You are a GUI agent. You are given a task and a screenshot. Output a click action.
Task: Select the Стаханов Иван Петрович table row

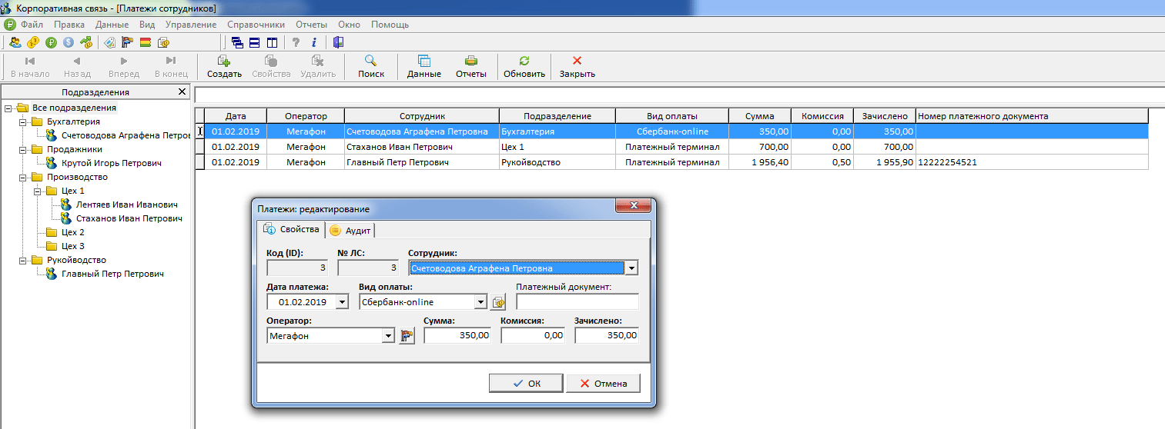671,146
